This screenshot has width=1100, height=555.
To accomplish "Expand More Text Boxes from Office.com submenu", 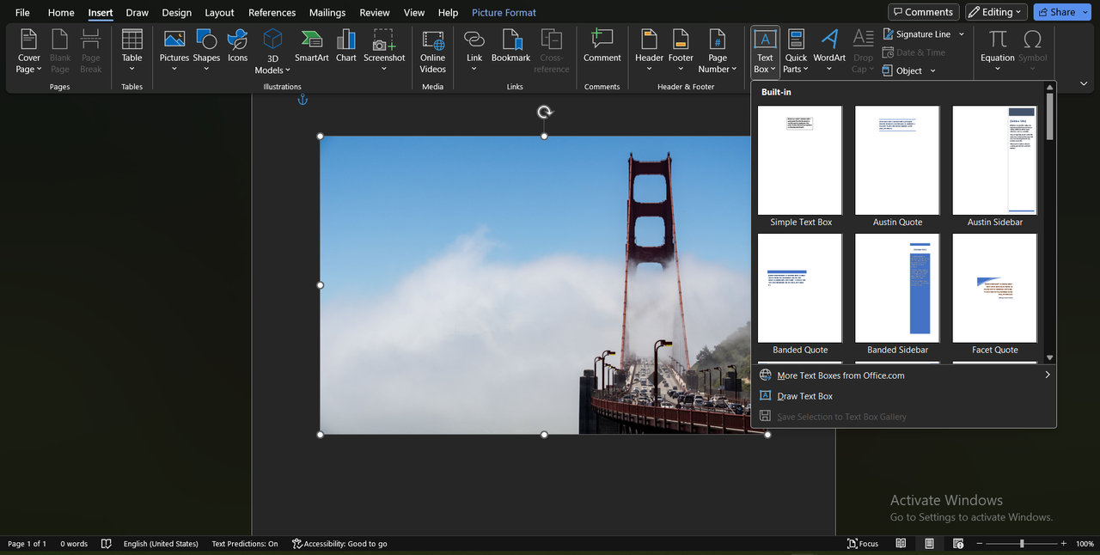I will tap(1048, 375).
